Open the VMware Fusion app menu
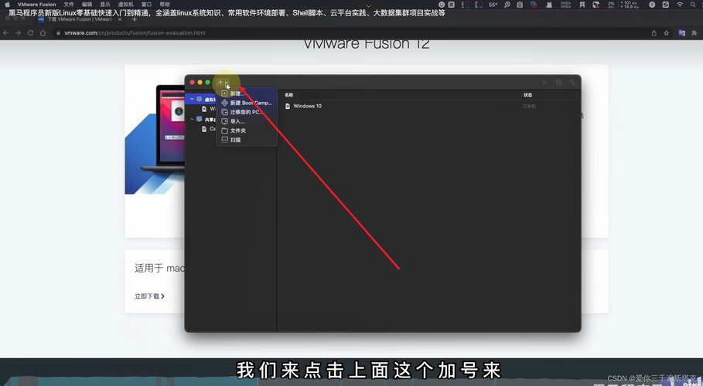The width and height of the screenshot is (703, 386). (37, 5)
